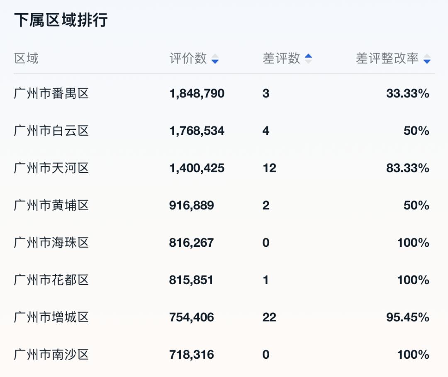Click the value 754,406

point(191,318)
